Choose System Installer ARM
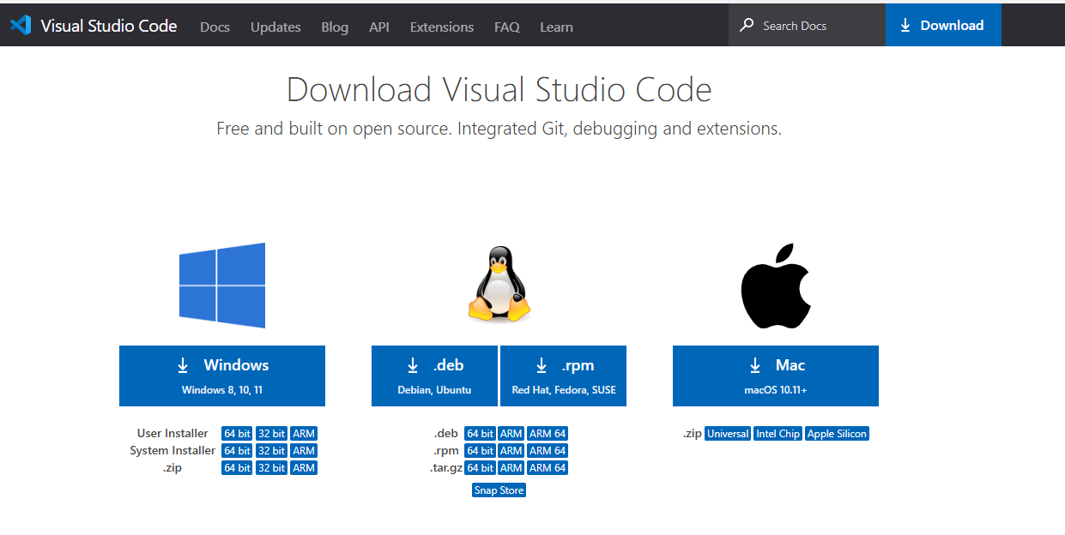The image size is (1065, 535). (304, 451)
